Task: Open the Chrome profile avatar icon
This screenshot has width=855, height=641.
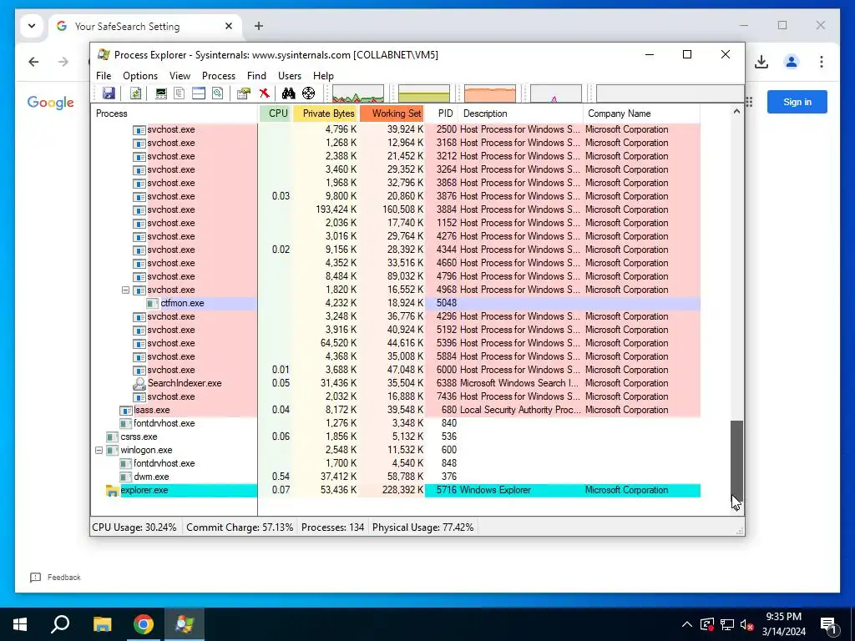Action: click(792, 62)
